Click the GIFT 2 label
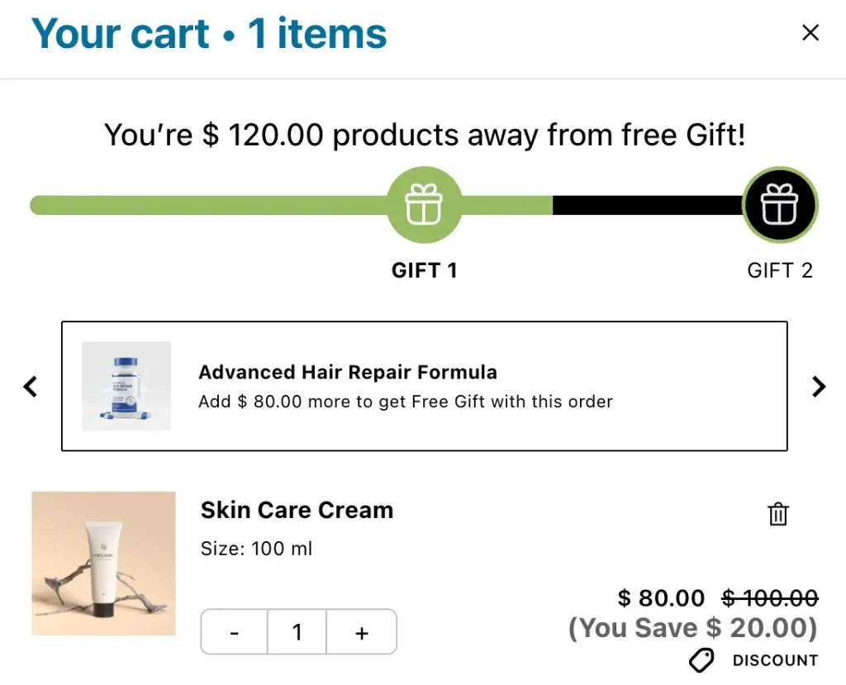 pyautogui.click(x=780, y=270)
